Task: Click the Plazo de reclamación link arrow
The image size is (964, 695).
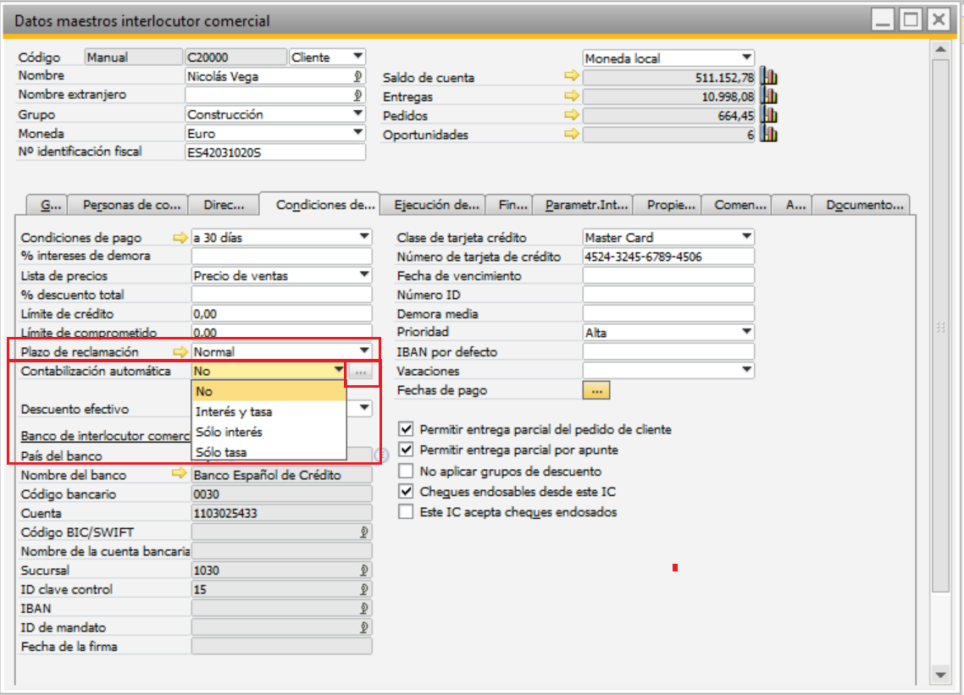Action: click(180, 351)
